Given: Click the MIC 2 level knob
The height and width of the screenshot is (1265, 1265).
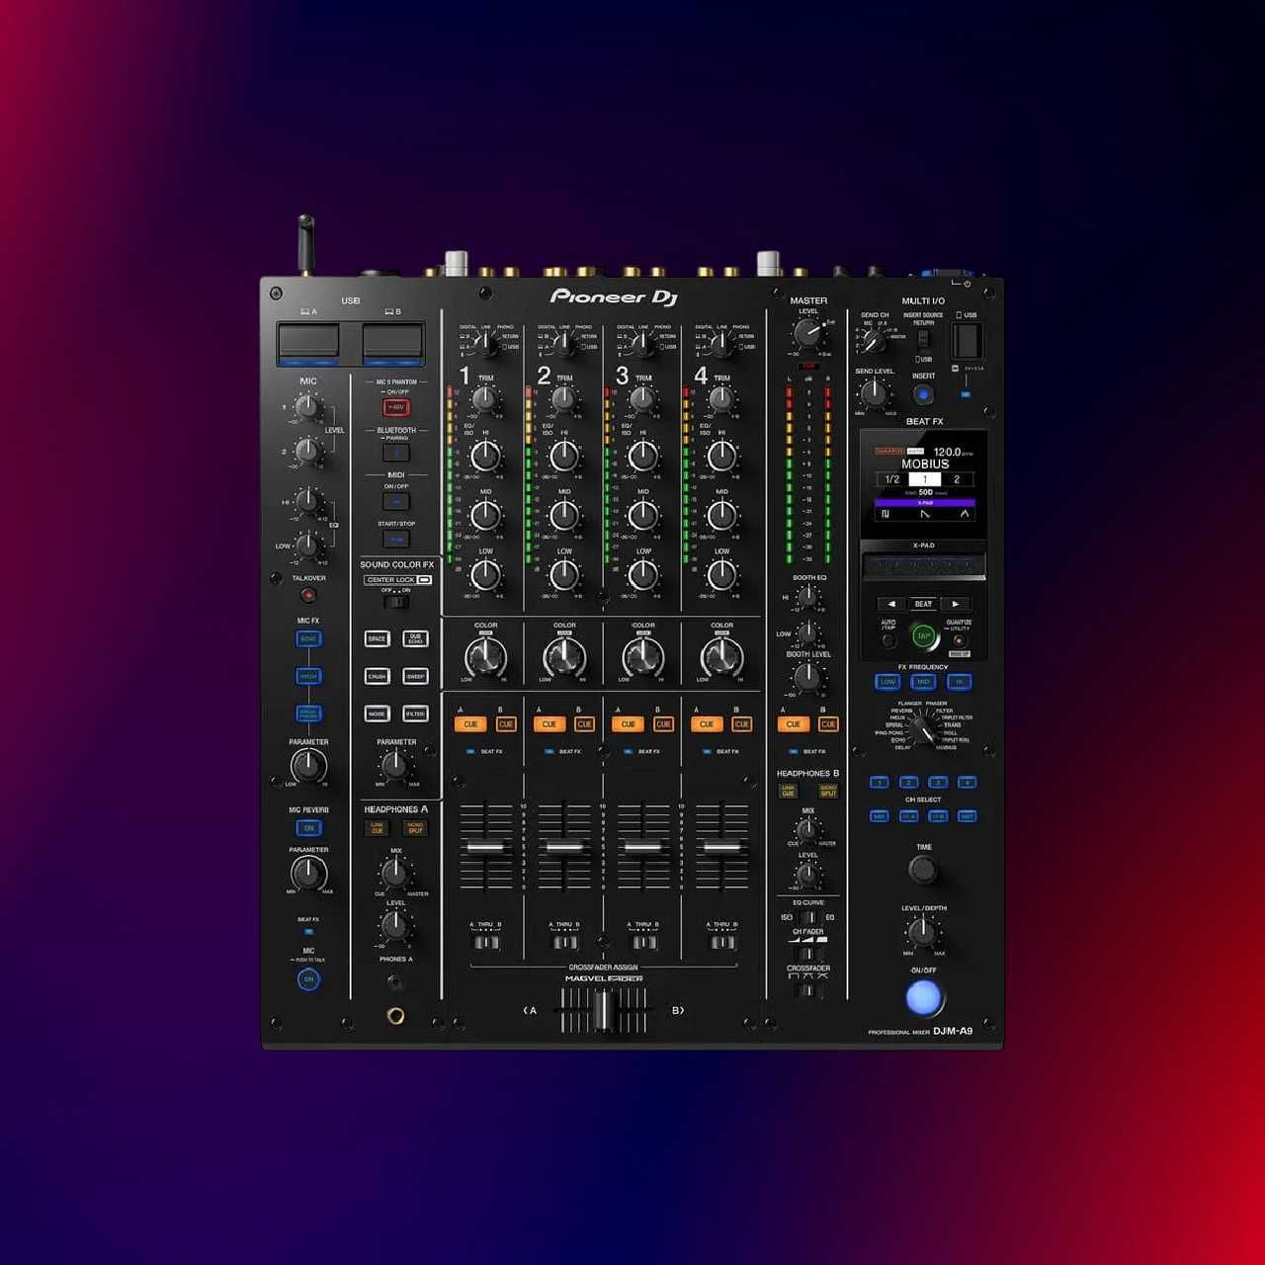Looking at the screenshot, I should [309, 452].
